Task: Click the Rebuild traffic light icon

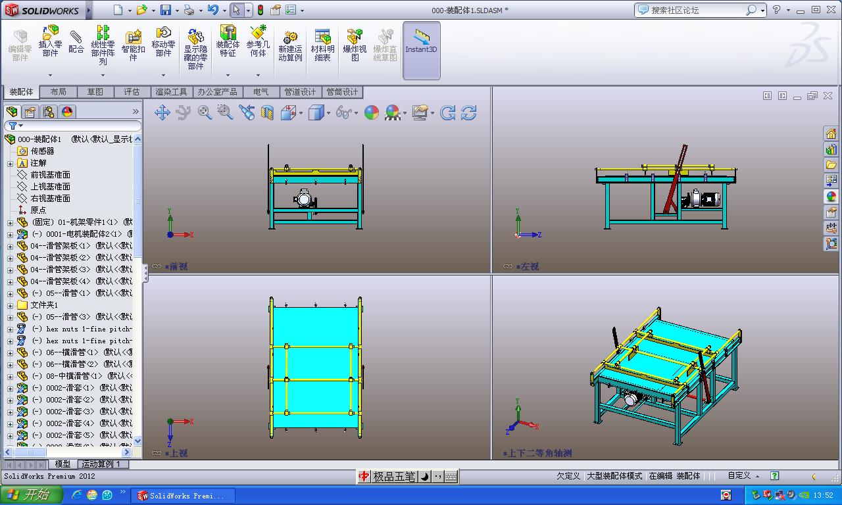Action: [260, 10]
